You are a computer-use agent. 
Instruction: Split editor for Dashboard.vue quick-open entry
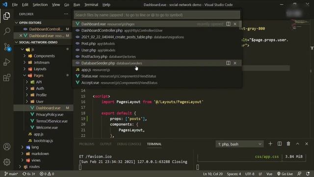click(228, 24)
